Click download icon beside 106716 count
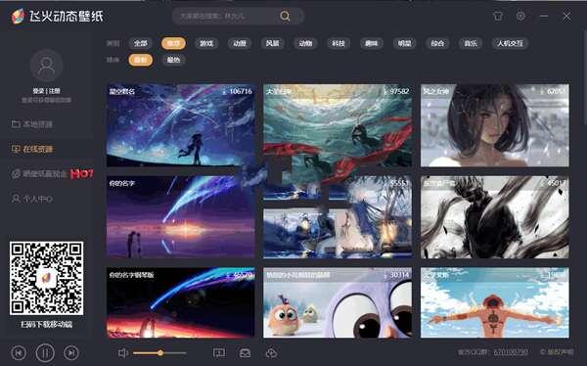The height and width of the screenshot is (366, 587). coord(224,91)
